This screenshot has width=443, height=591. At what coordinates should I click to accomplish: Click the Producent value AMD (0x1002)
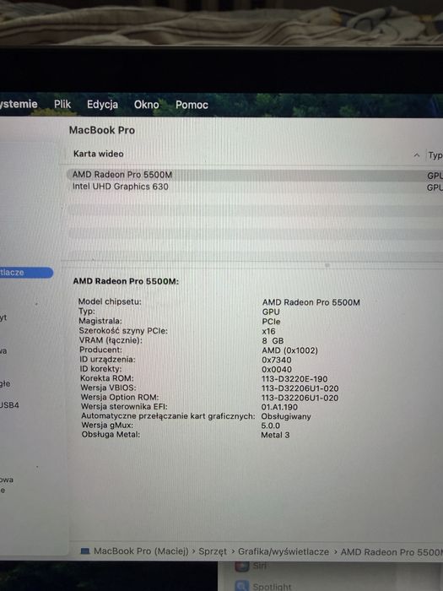coord(289,350)
